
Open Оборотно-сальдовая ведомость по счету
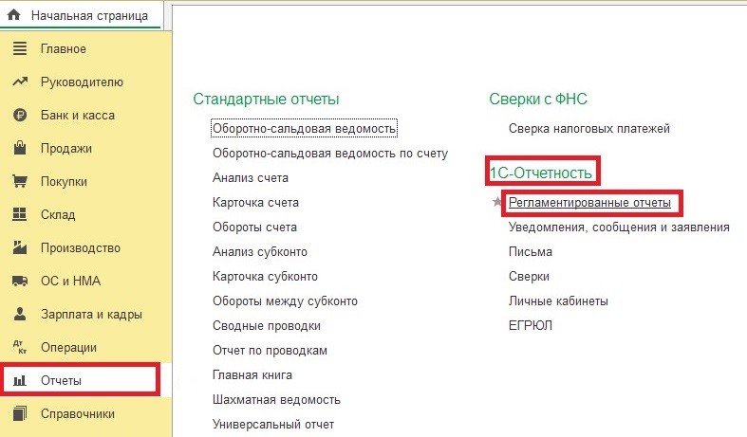pyautogui.click(x=330, y=154)
